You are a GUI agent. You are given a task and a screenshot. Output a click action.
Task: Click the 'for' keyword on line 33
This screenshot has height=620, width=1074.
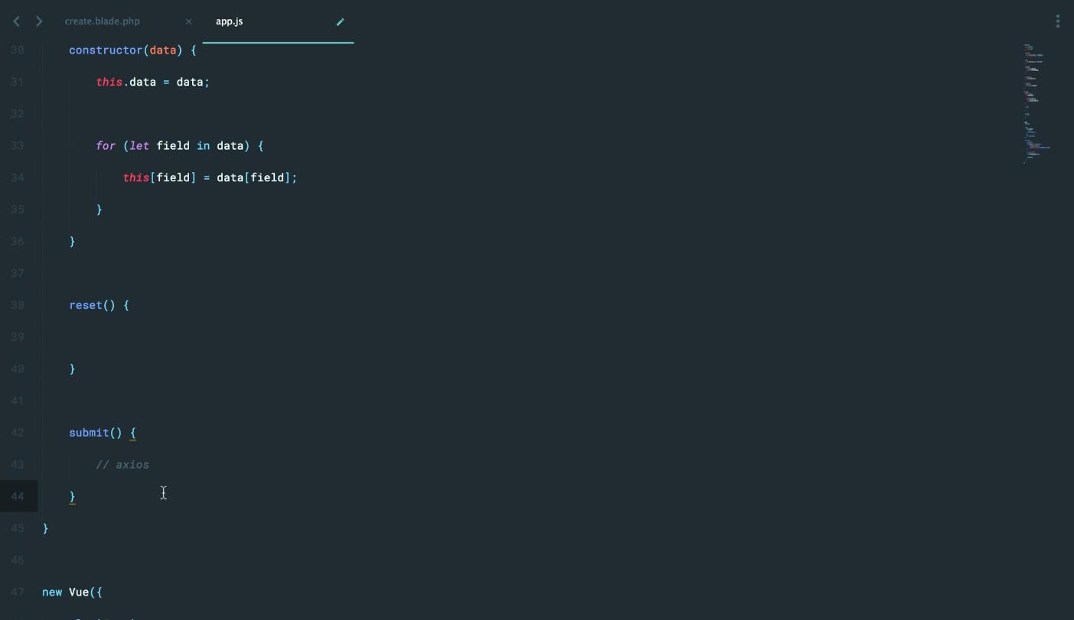coord(105,145)
